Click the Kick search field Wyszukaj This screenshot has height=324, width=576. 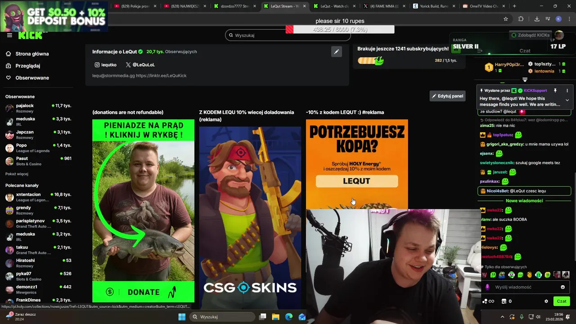click(x=288, y=35)
